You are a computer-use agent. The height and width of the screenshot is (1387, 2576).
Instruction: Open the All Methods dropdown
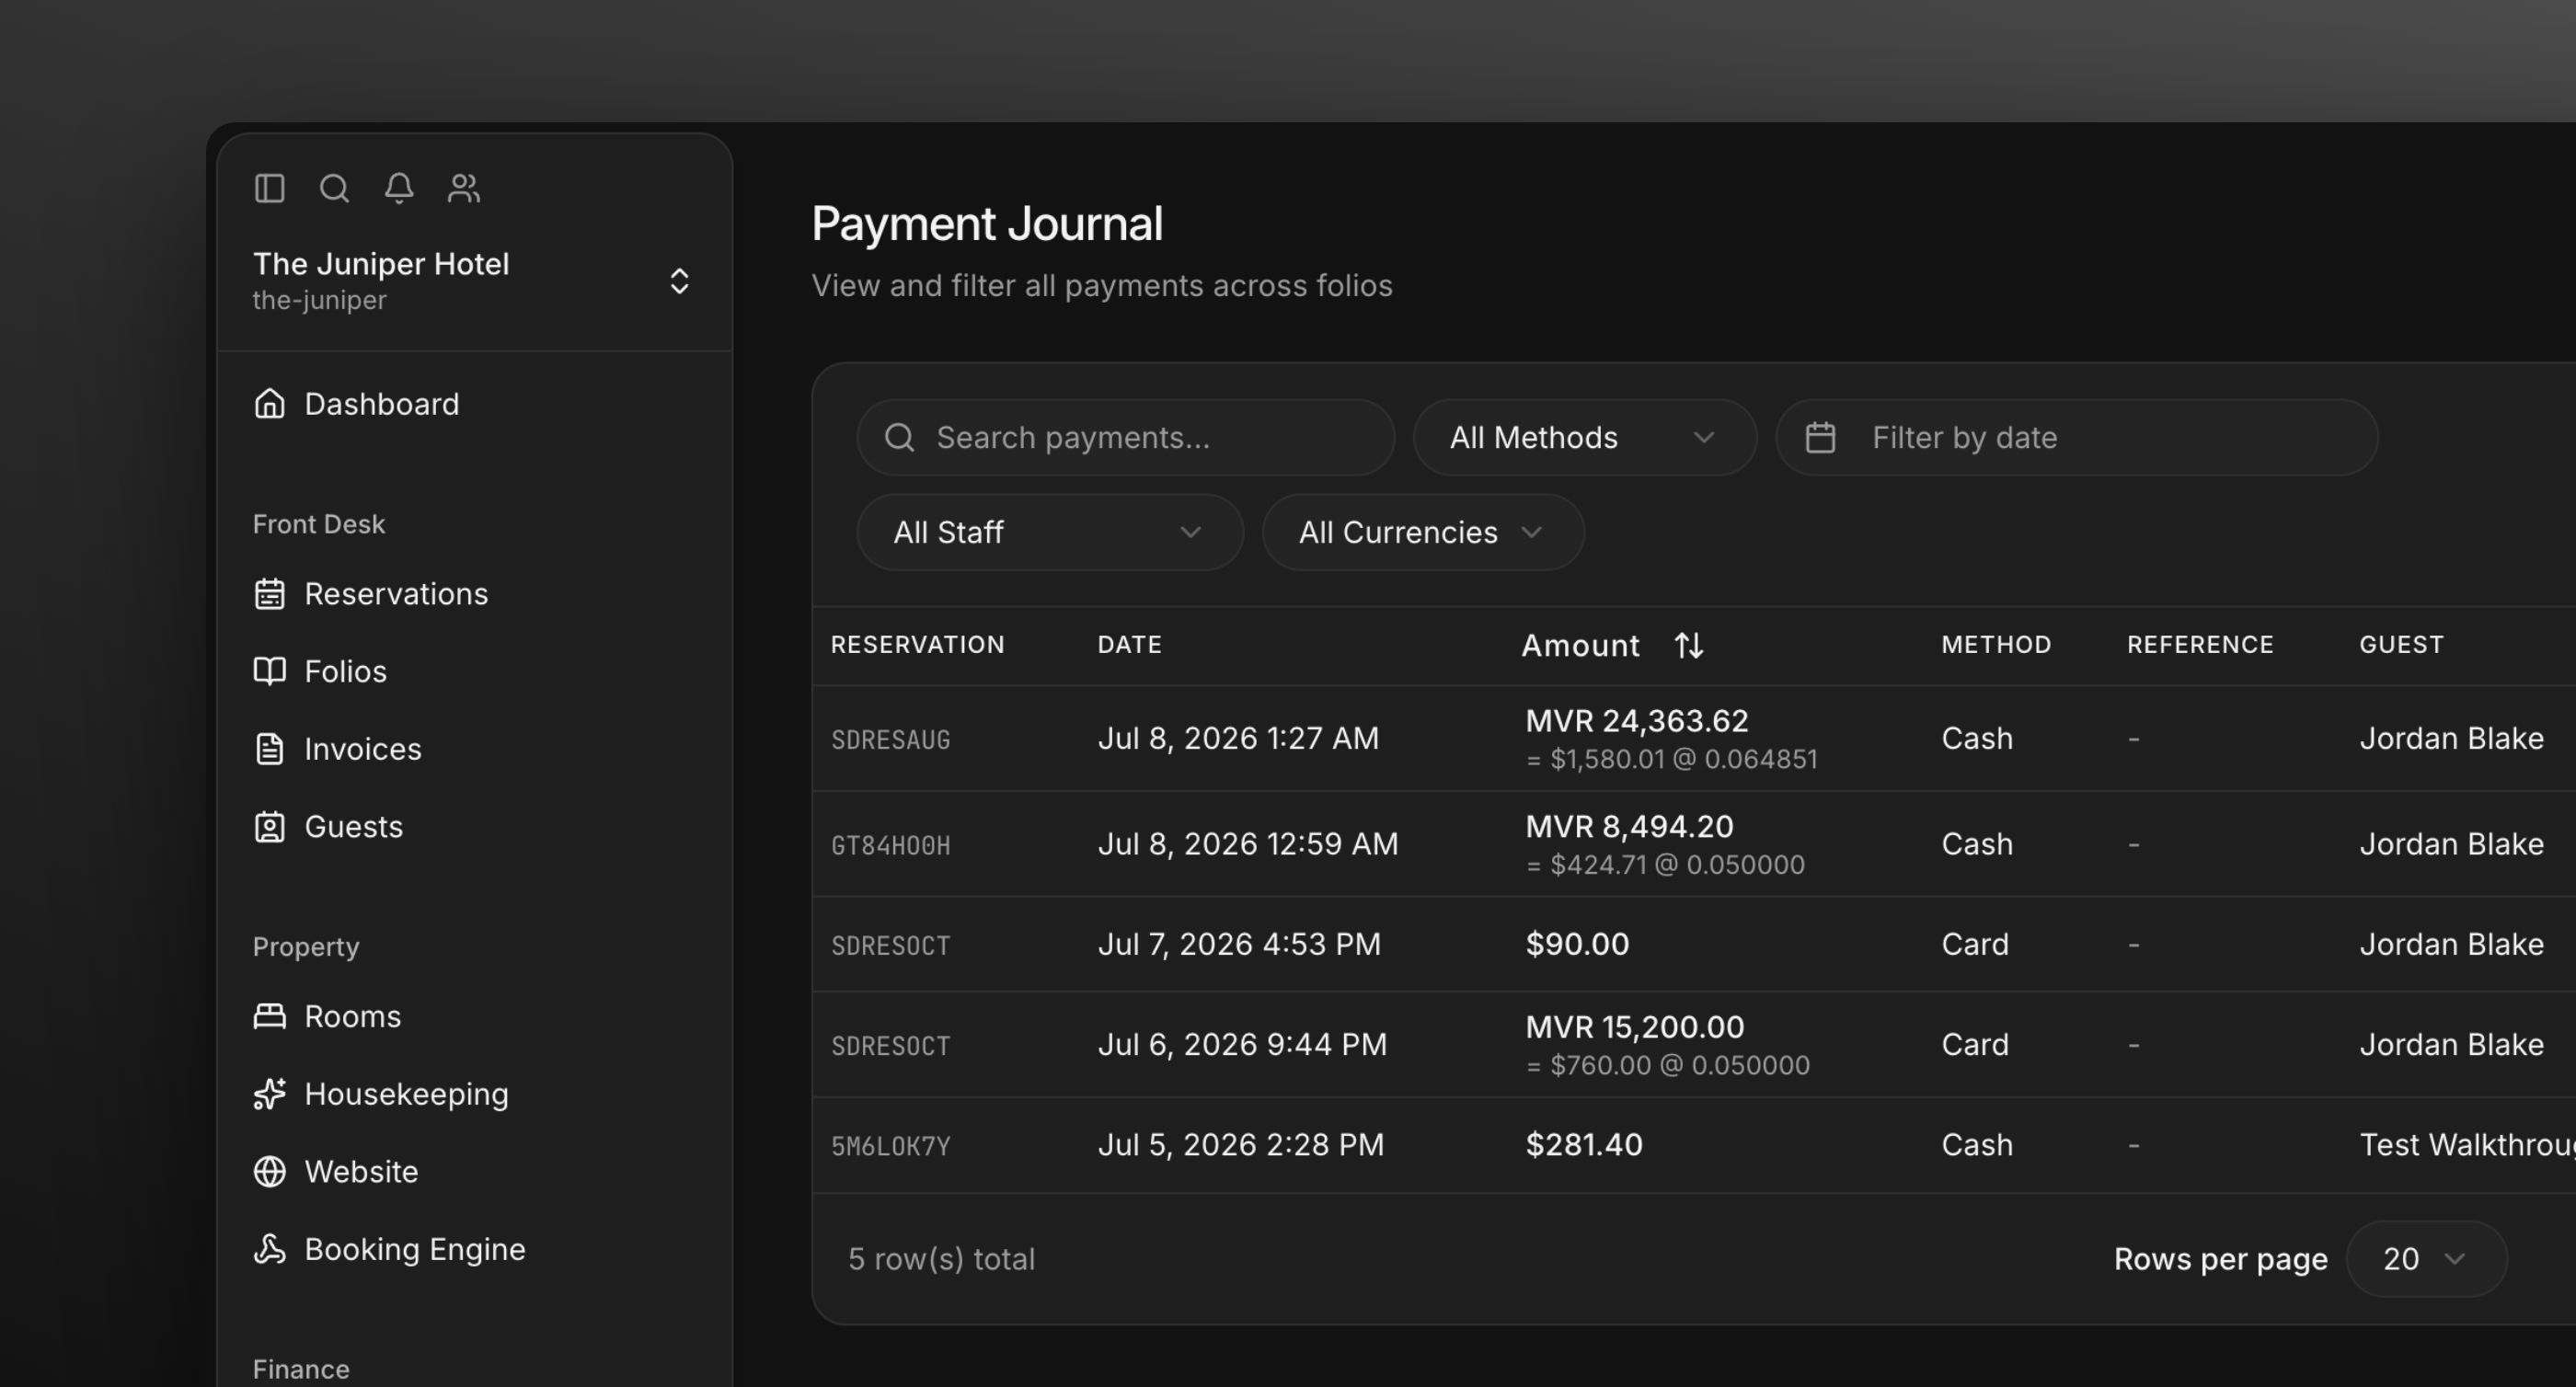coord(1584,438)
